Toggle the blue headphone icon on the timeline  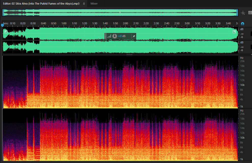pyautogui.click(x=243, y=24)
